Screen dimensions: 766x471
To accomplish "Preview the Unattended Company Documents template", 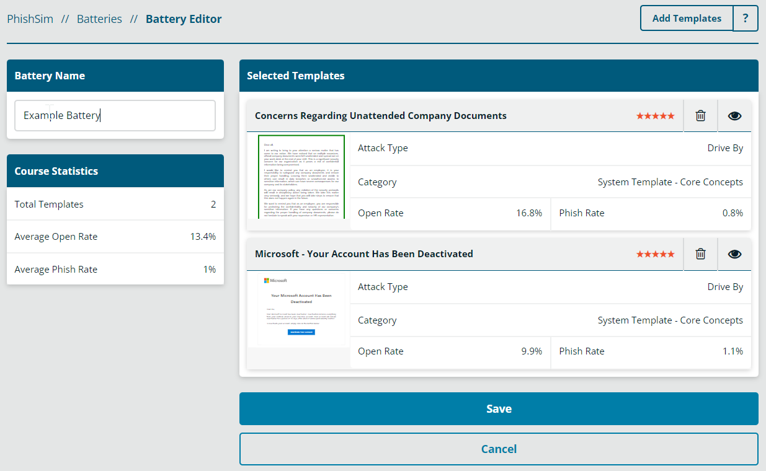I will (734, 116).
